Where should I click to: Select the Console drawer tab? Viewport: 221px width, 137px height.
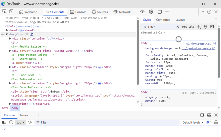(x=9, y=115)
